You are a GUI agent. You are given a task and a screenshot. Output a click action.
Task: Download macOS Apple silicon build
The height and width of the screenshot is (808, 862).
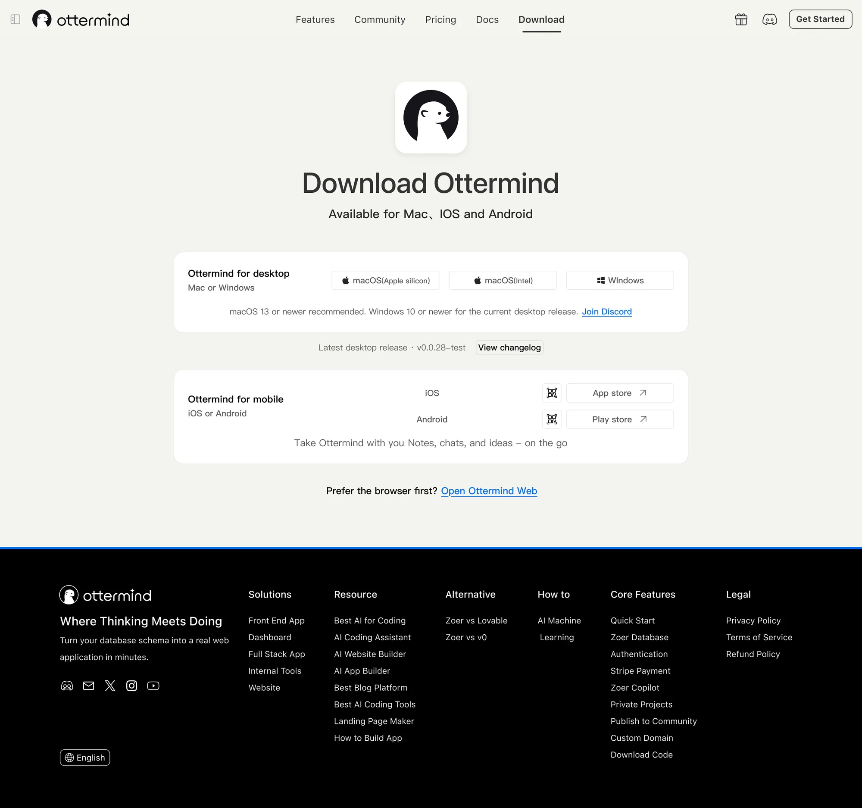pyautogui.click(x=385, y=281)
